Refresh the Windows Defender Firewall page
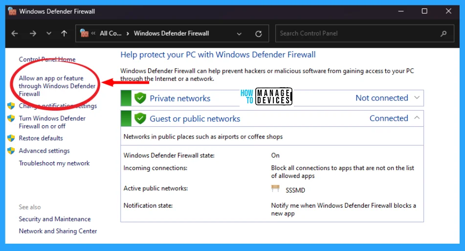The image size is (465, 251). pyautogui.click(x=259, y=34)
